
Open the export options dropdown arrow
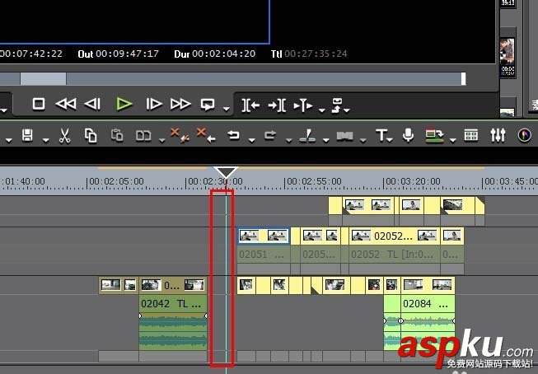[452, 140]
